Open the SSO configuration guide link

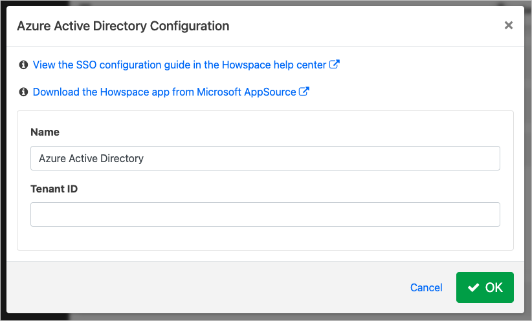coord(179,65)
